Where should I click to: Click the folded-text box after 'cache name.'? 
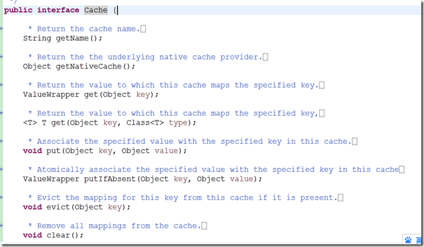point(143,29)
